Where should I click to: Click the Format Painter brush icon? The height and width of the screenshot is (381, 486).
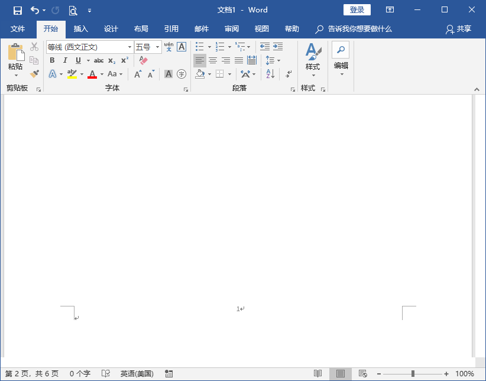(x=34, y=74)
